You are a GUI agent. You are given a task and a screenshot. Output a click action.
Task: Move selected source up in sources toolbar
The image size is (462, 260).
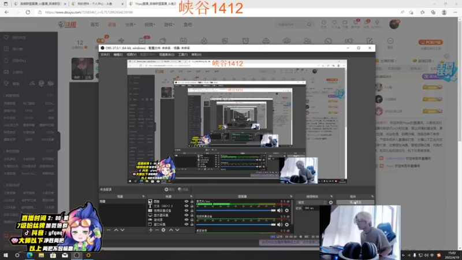click(171, 230)
